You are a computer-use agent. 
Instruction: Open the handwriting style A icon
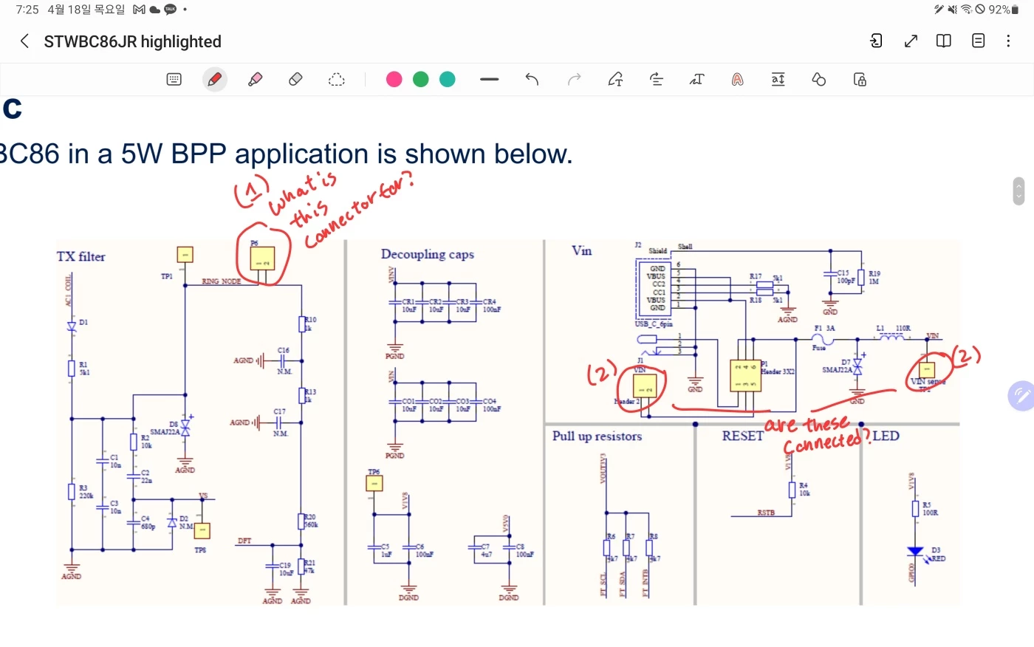(737, 79)
